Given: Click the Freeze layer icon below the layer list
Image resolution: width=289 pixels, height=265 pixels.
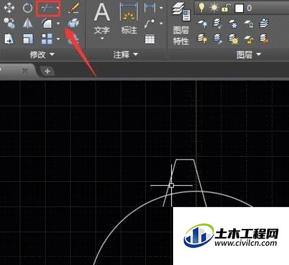Looking at the screenshot, I should 233,24.
